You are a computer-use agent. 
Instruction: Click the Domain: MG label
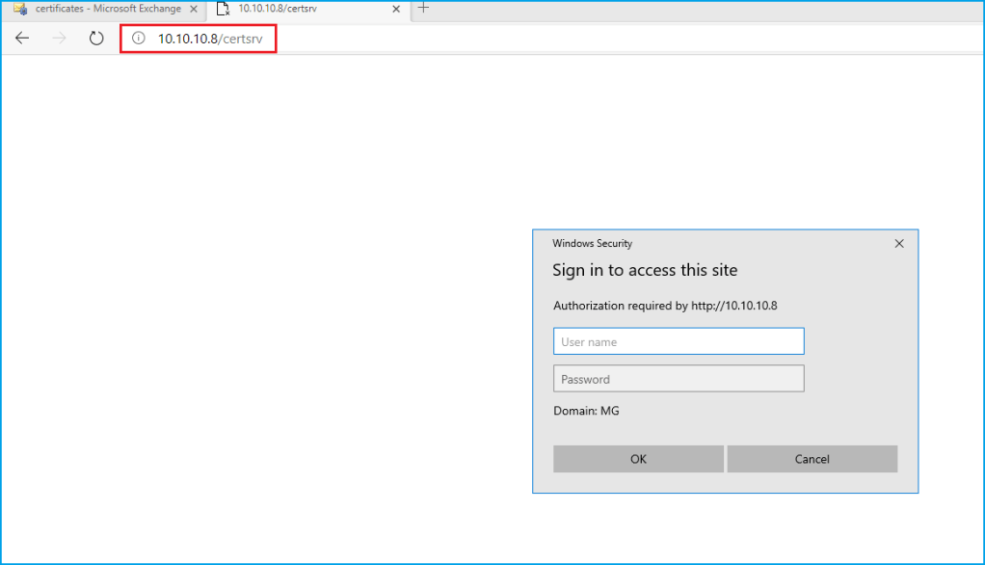click(586, 411)
